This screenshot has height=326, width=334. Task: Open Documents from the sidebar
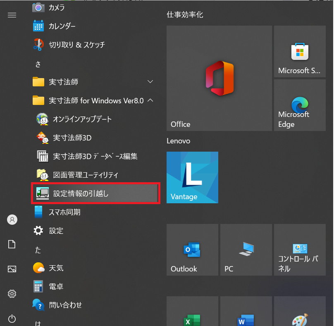click(12, 244)
